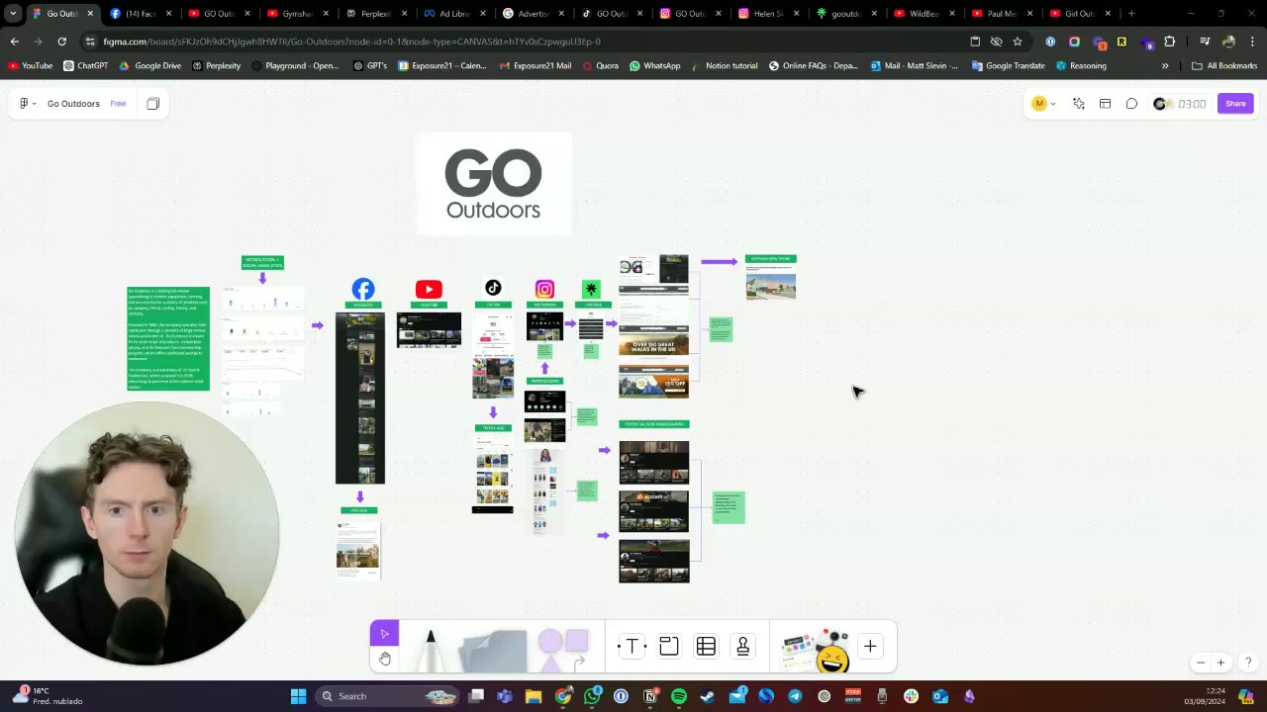This screenshot has width=1267, height=712.
Task: Open Notion from the taskbar
Action: pos(649,696)
